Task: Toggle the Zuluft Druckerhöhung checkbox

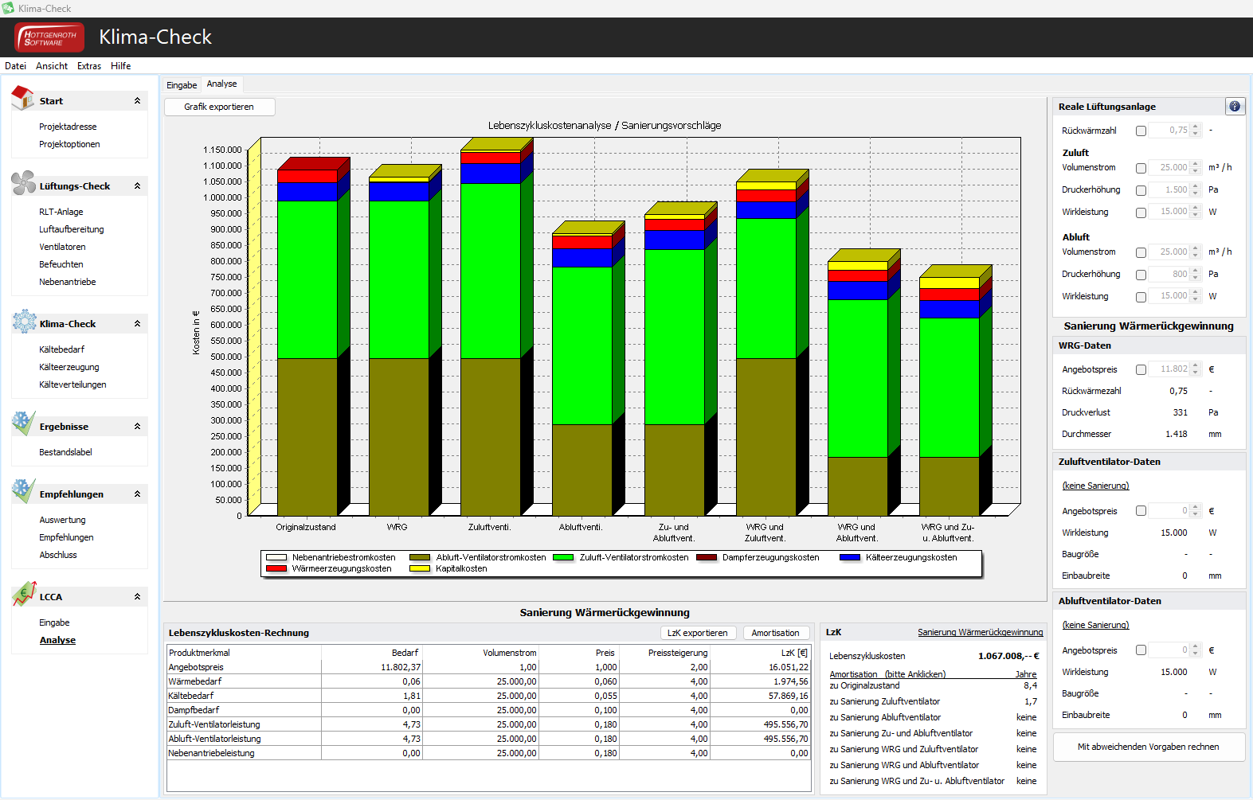Action: click(1141, 190)
